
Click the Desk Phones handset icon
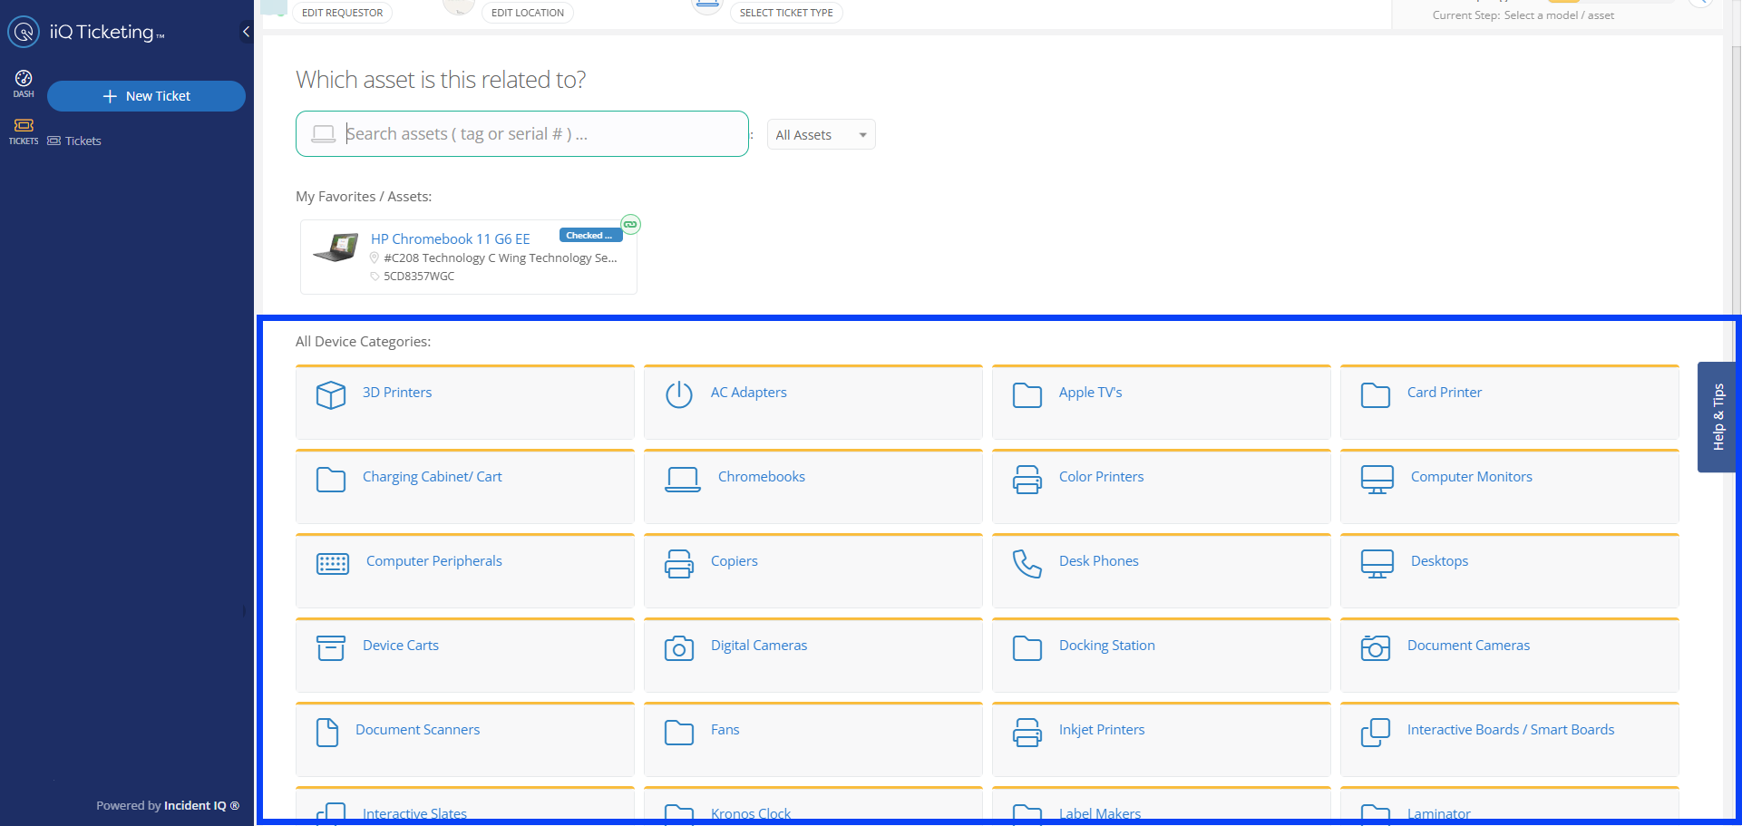1027,563
